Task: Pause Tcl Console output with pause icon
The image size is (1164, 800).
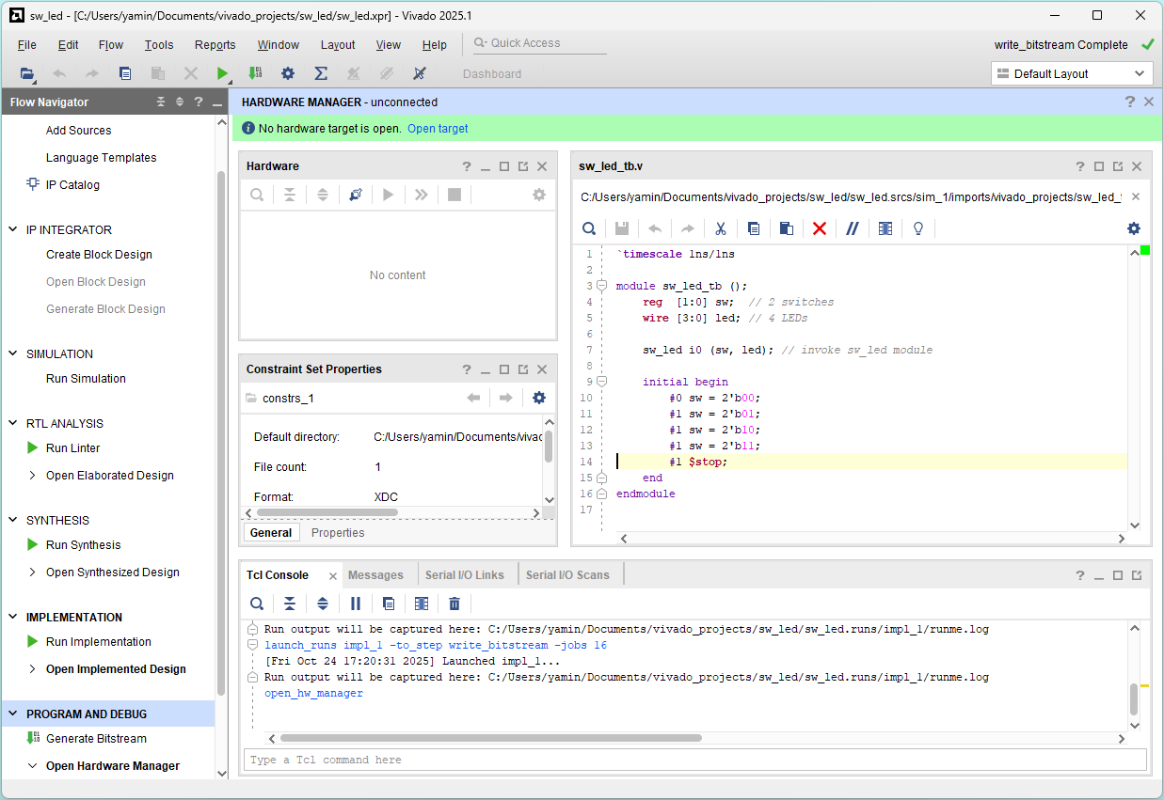Action: (x=356, y=604)
